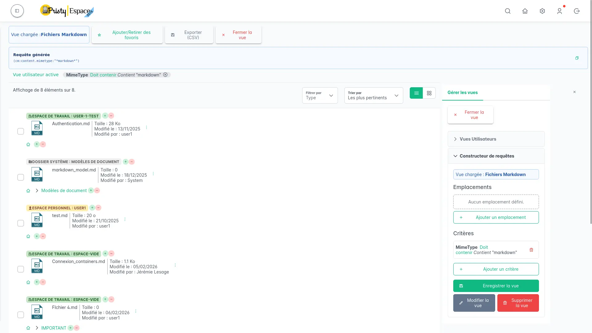Switch to grid view icon
The image size is (592, 333).
pos(429,93)
